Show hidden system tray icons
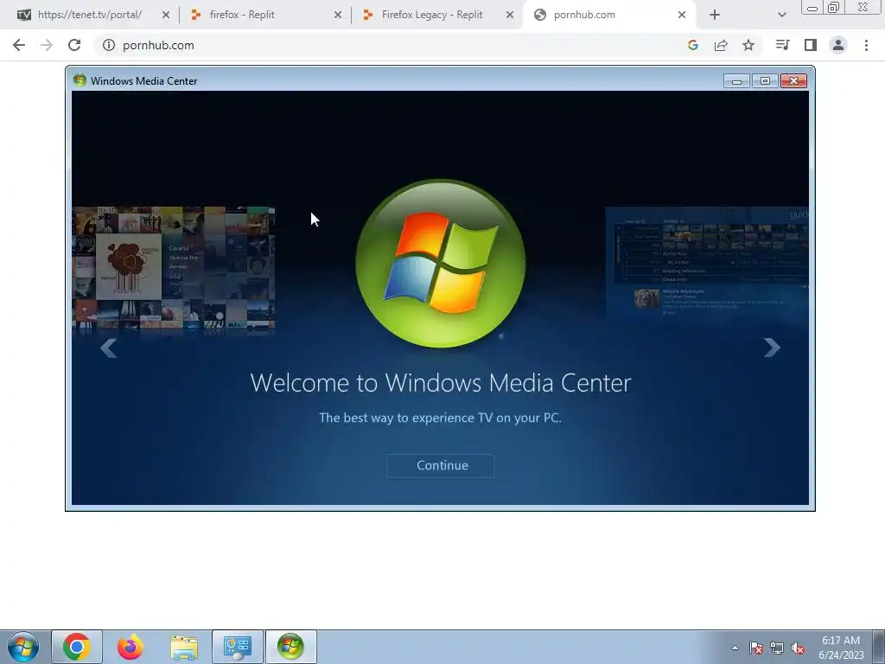The height and width of the screenshot is (664, 885). tap(735, 648)
